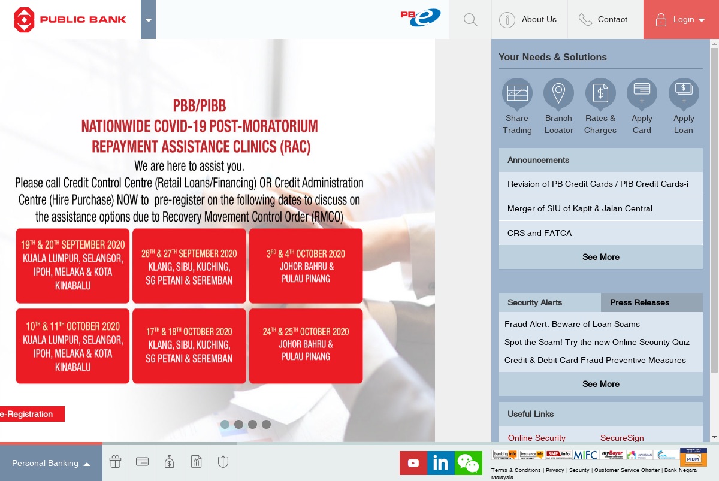Select the third carousel slide dot
This screenshot has height=481, width=719.
(252, 424)
